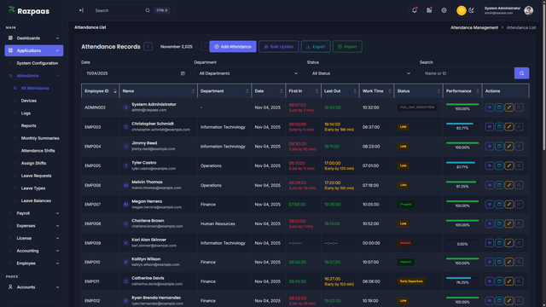
Task: Expand the Dashboards menu
Action: (x=34, y=38)
